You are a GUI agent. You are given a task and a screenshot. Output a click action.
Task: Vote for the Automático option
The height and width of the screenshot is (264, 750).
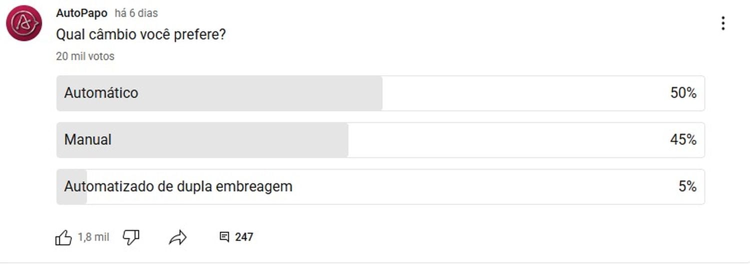(x=380, y=93)
